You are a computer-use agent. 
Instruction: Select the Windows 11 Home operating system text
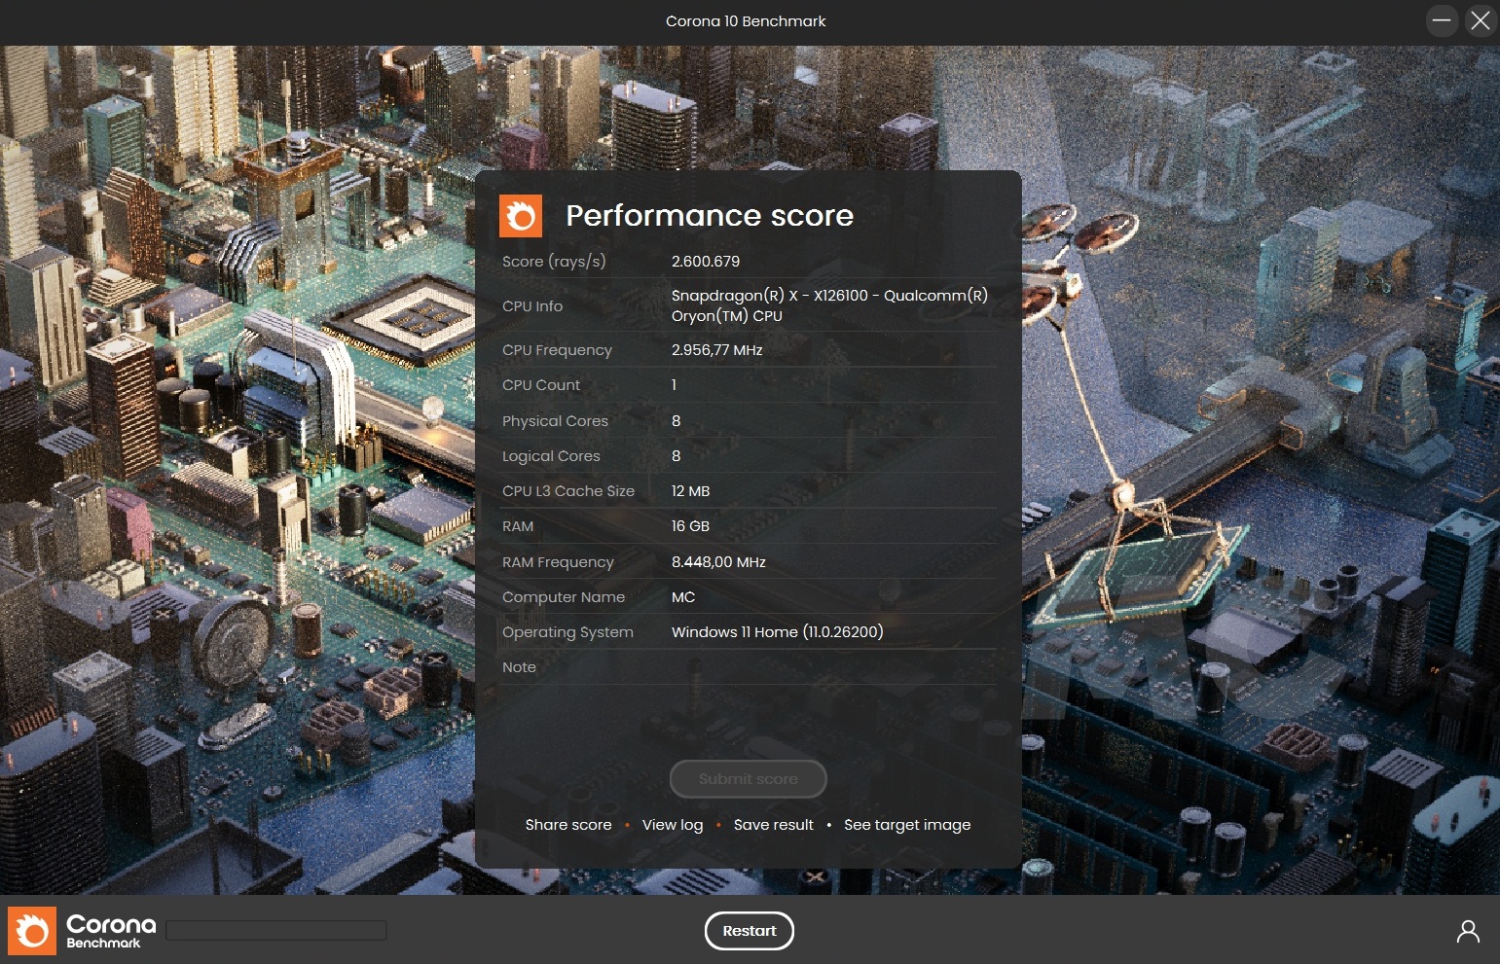(778, 632)
